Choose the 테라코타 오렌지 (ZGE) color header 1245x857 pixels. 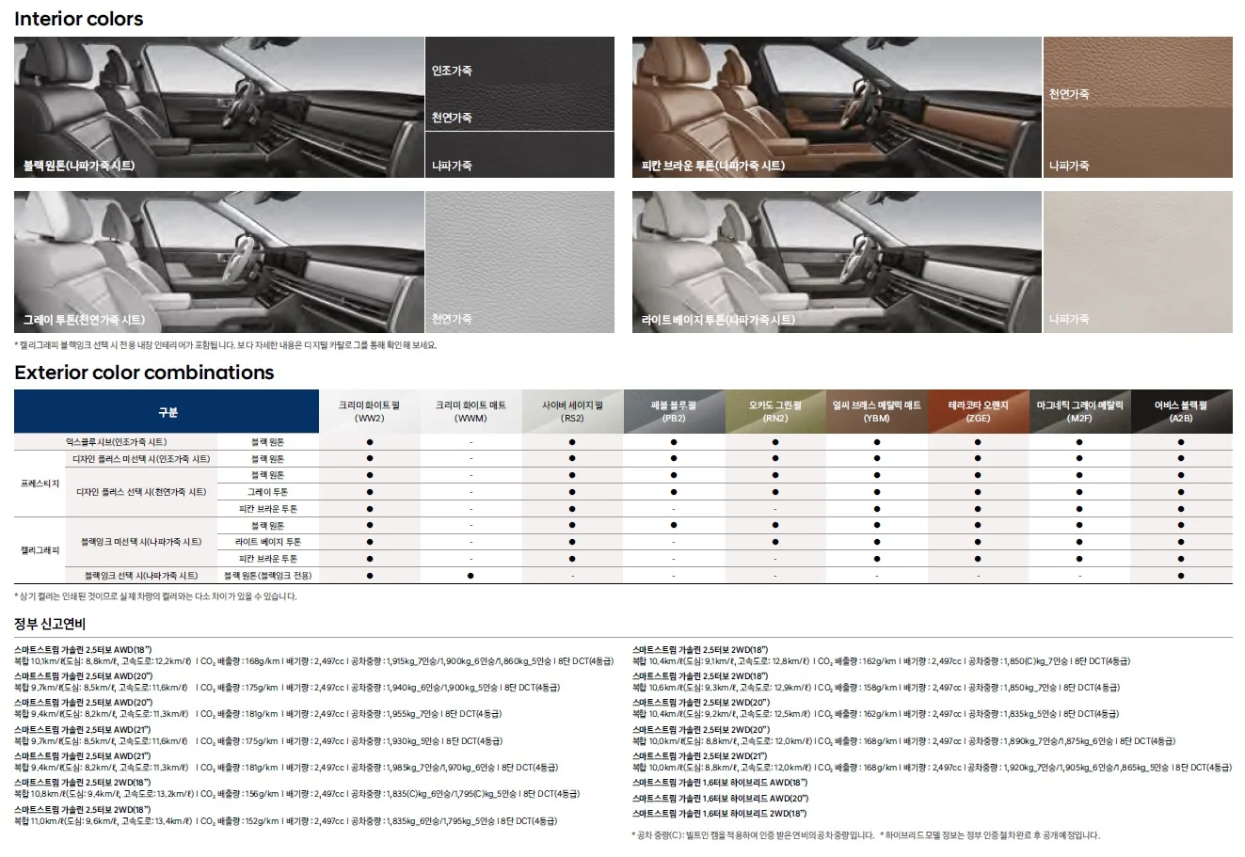coord(979,411)
